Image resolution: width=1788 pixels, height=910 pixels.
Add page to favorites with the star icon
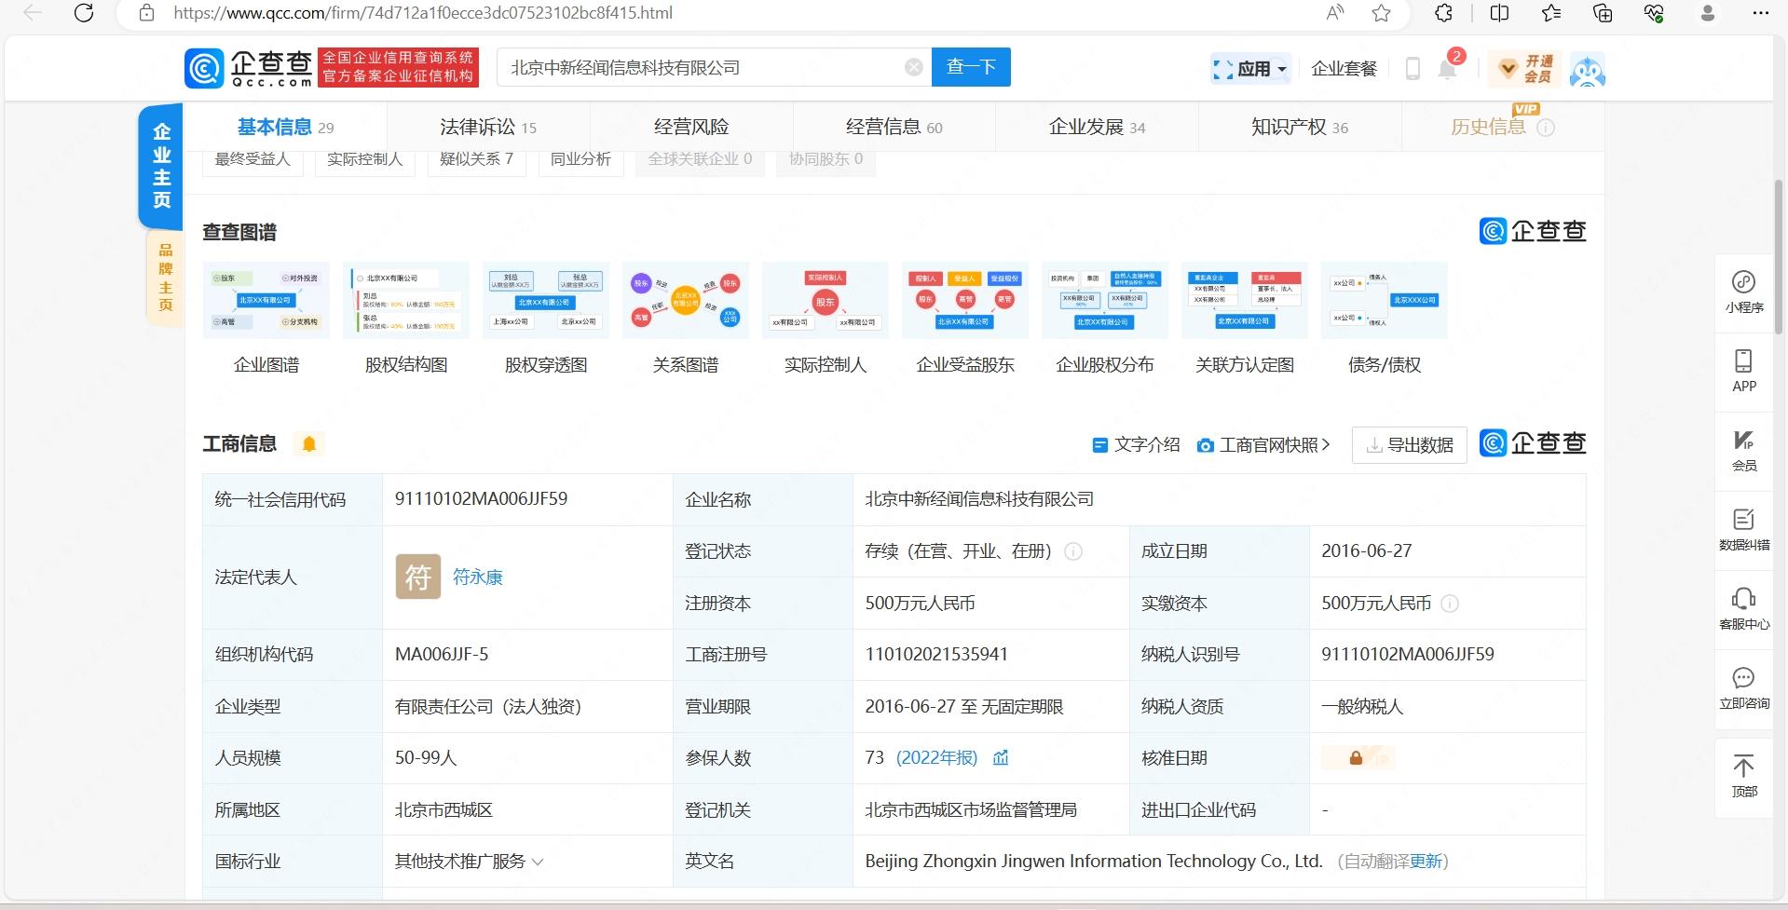coord(1382,13)
